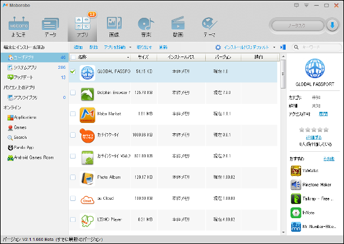This screenshot has width=344, height=244.
Task: Open recommended app Talkray
Action: pos(313,199)
